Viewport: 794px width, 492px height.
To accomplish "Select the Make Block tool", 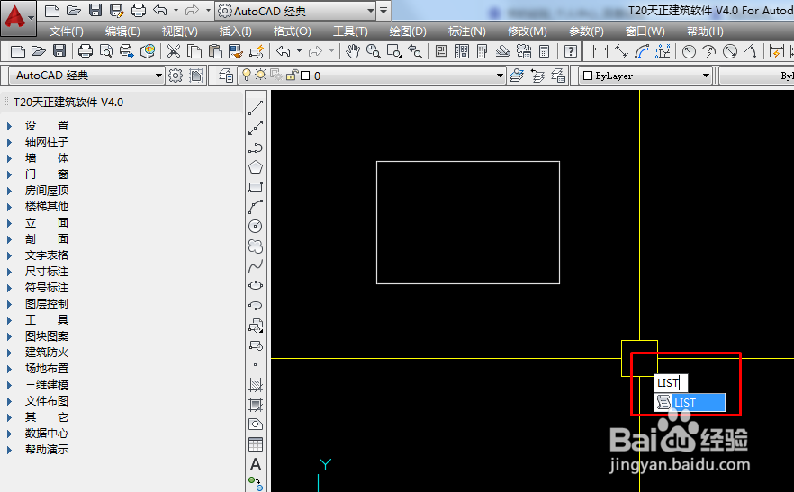I will click(x=256, y=345).
